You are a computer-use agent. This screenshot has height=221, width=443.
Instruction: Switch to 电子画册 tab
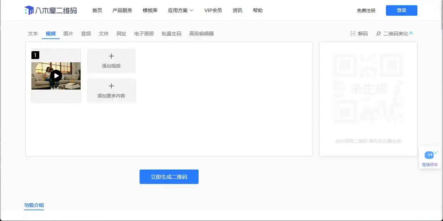tap(144, 34)
